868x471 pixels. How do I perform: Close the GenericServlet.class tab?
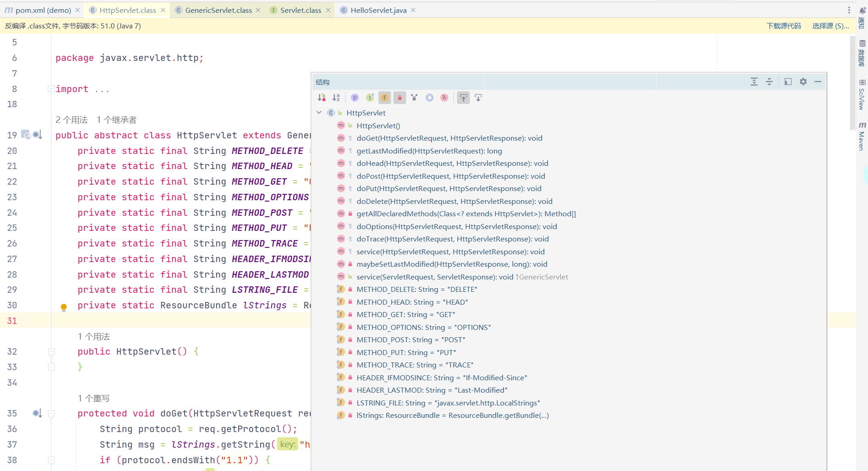(x=258, y=10)
